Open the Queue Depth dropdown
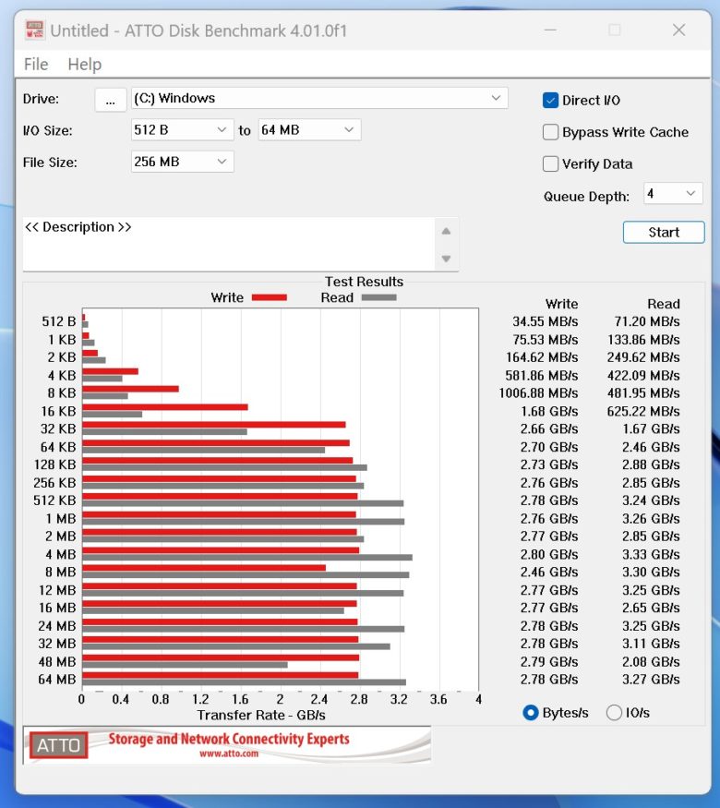Image resolution: width=720 pixels, height=808 pixels. 673,194
